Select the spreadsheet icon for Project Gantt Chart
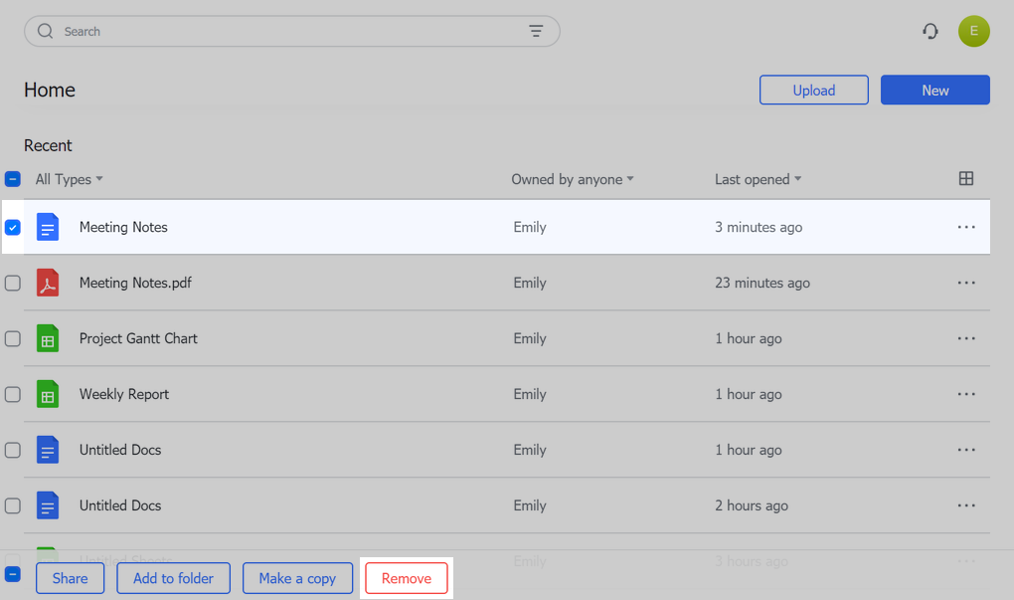 tap(48, 338)
